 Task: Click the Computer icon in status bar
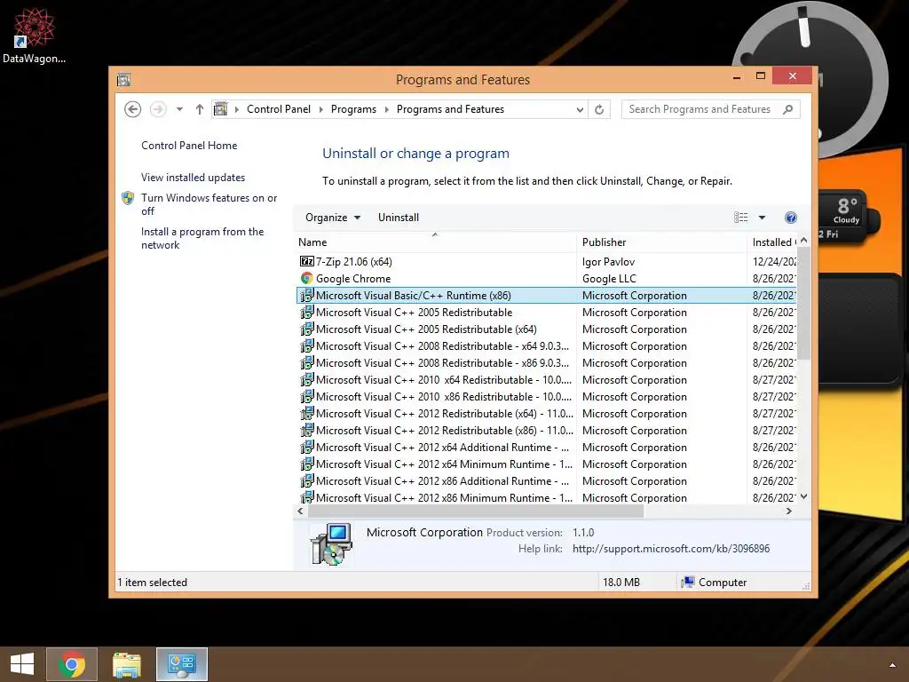(x=688, y=583)
